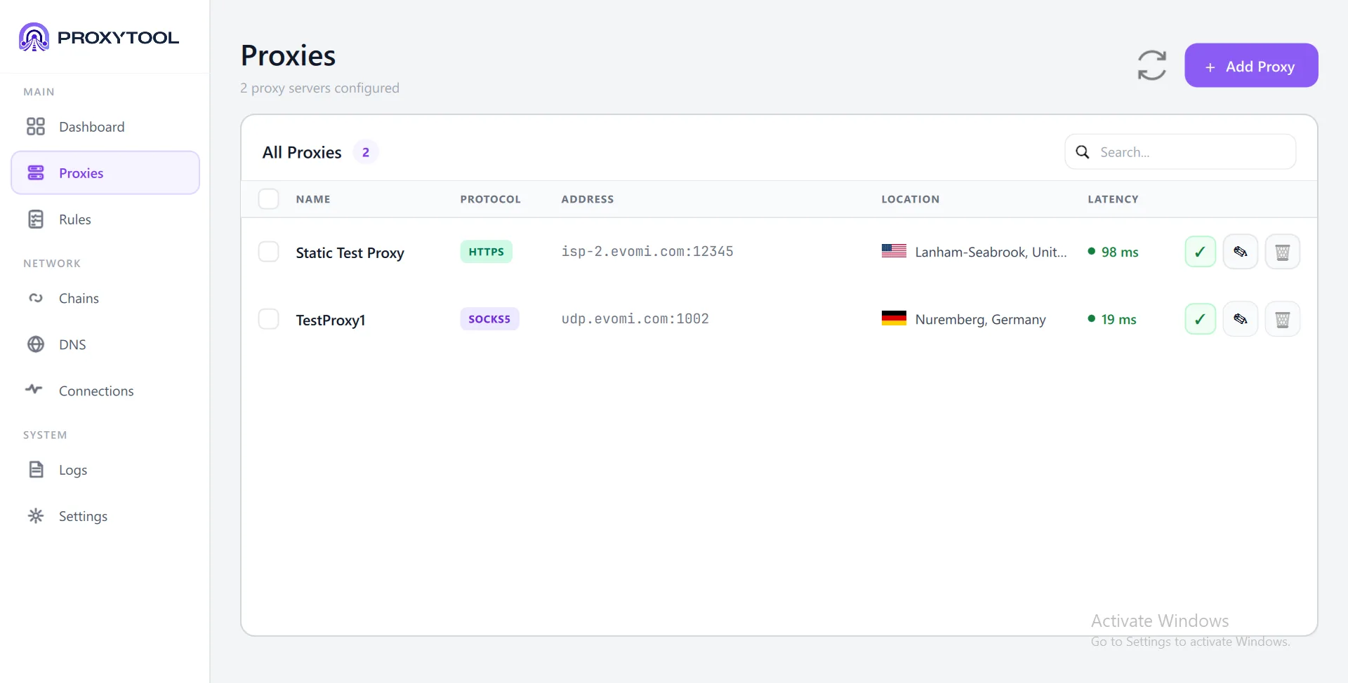
Task: Toggle the select-all proxies checkbox
Action: [268, 199]
